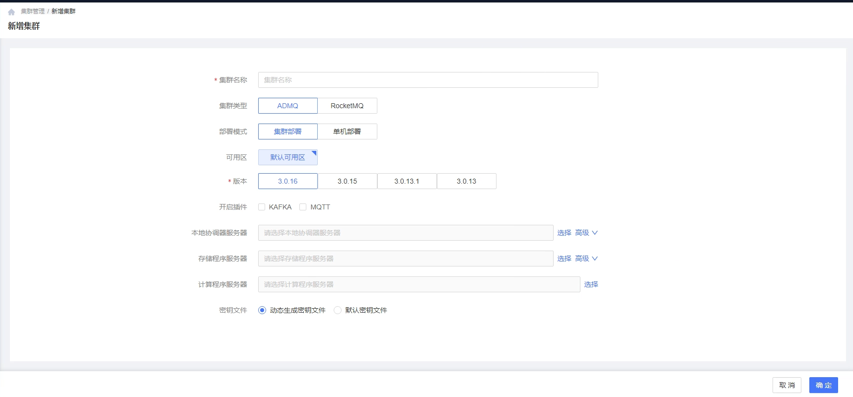Expand 高级 options for 存储程序服务器
853x397 pixels.
pyautogui.click(x=586, y=259)
